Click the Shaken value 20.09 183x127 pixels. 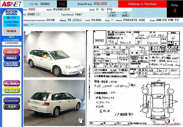tap(50, 20)
